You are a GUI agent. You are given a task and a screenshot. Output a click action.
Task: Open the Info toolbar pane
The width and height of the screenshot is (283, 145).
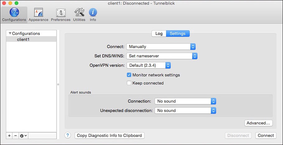coord(93,15)
